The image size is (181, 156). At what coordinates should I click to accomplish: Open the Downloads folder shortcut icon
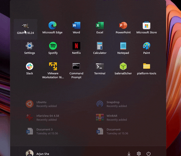[129, 154]
